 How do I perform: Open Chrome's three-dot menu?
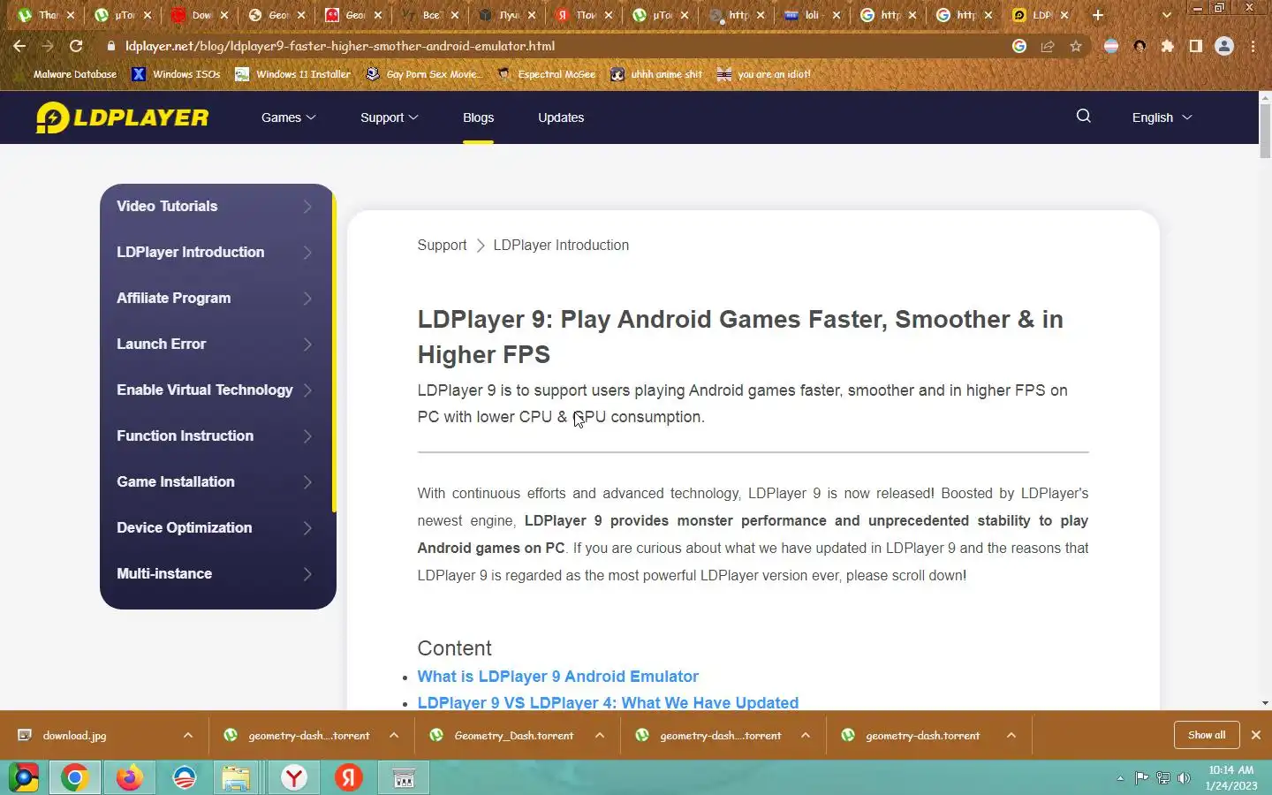[x=1253, y=46]
